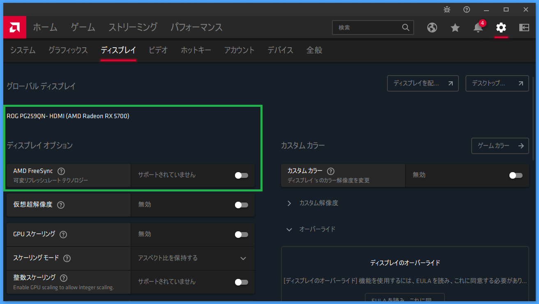The height and width of the screenshot is (304, 539).
Task: Switch to the ビデオ settings tab
Action: 158,51
